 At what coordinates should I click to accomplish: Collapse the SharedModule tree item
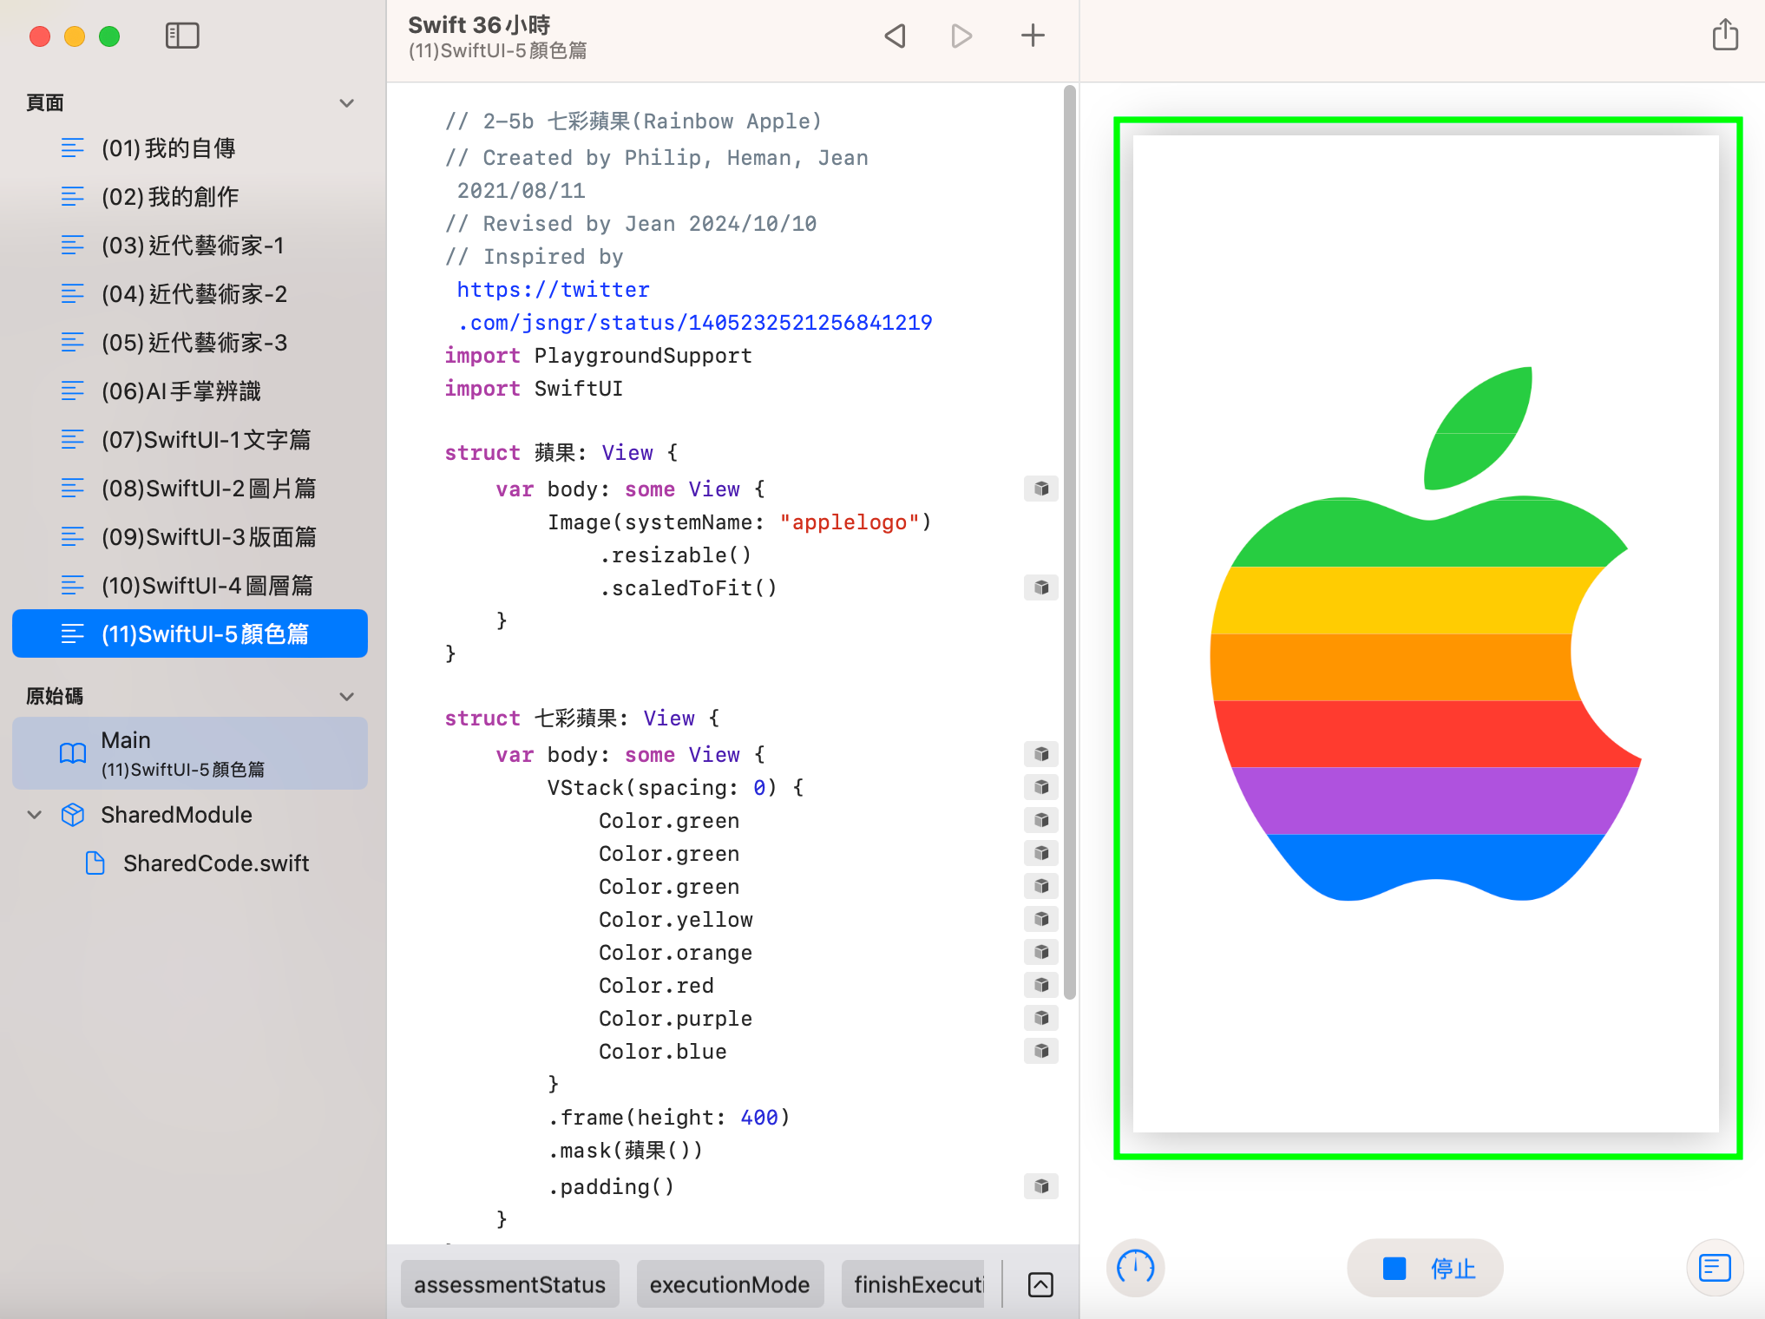point(35,815)
